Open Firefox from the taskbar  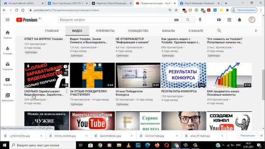pyautogui.click(x=157, y=145)
